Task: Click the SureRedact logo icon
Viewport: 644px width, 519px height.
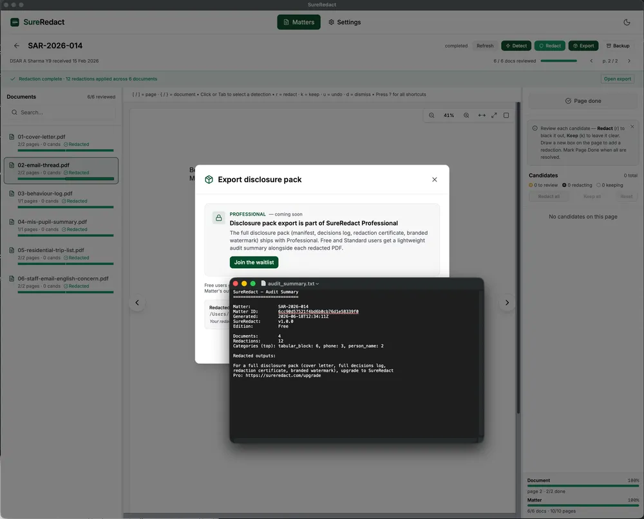Action: [15, 22]
